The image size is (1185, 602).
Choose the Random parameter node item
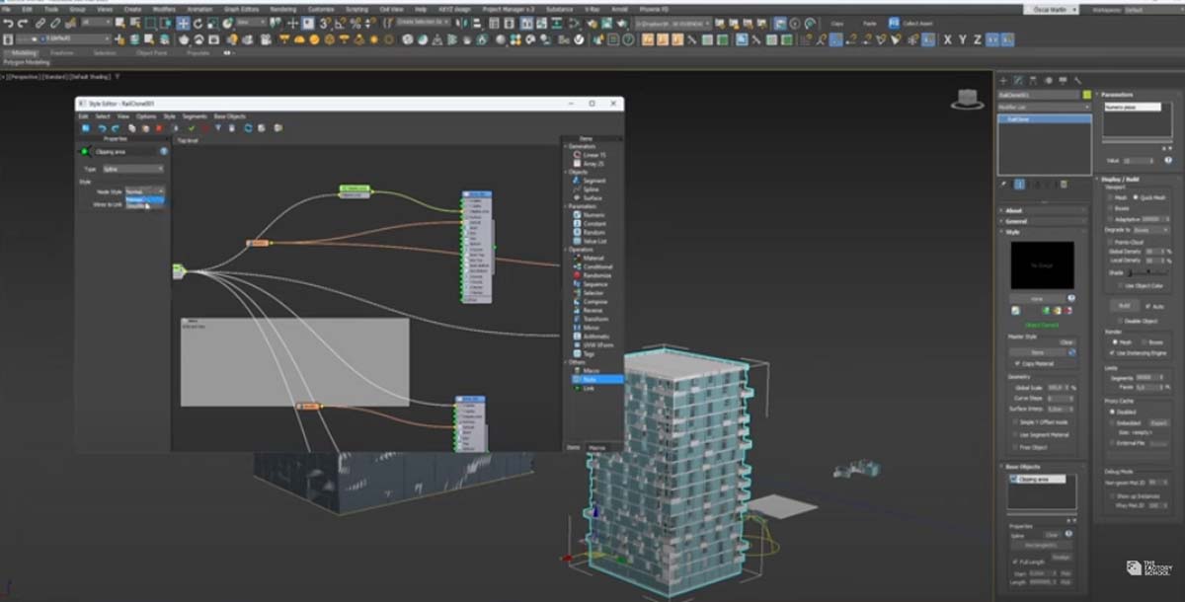(591, 232)
